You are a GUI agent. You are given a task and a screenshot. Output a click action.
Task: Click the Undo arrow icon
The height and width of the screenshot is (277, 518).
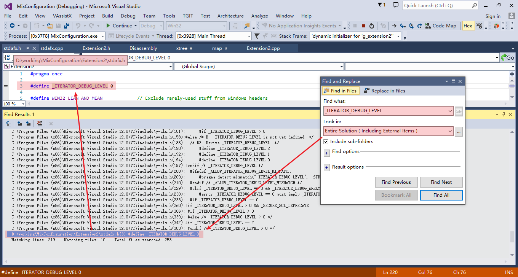[78, 26]
